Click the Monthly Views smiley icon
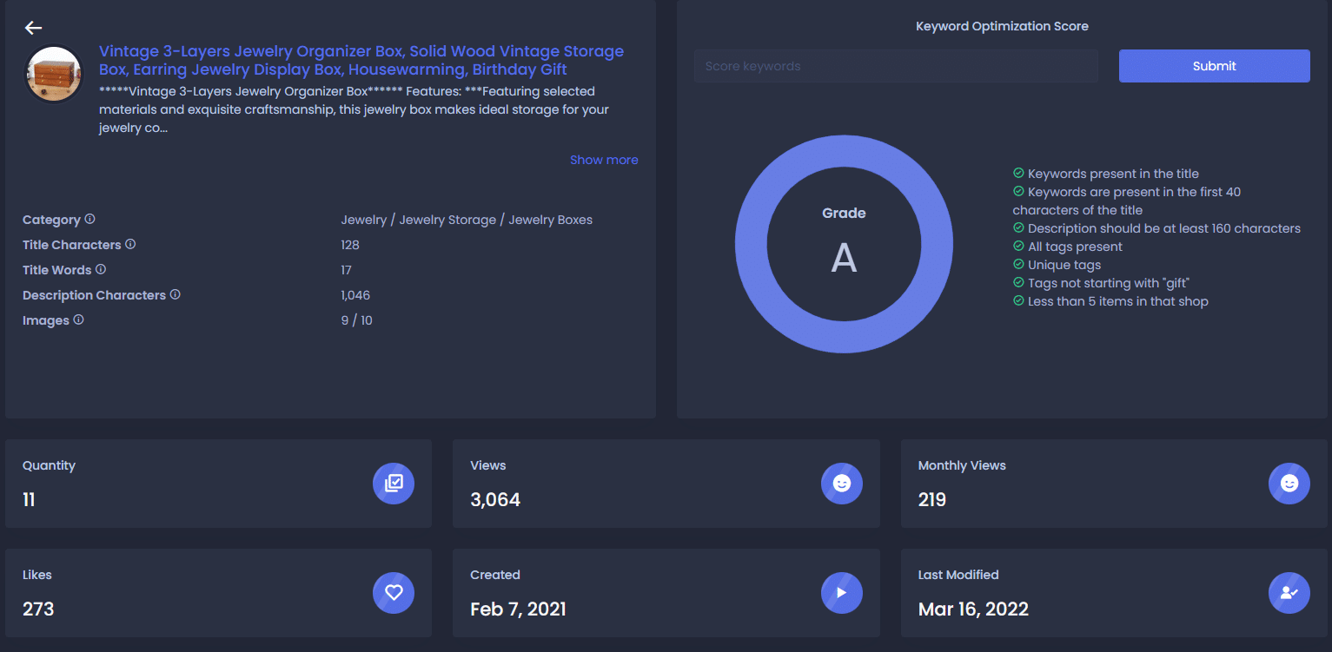Image resolution: width=1332 pixels, height=652 pixels. click(x=1289, y=484)
